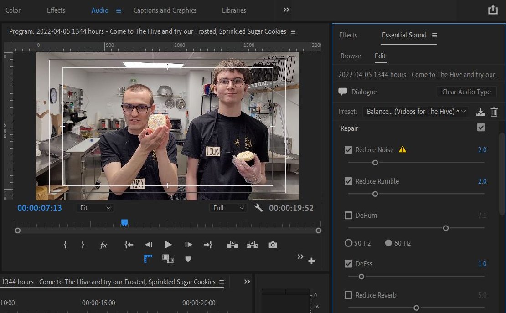Open timeline sequence panel menu icon
The width and height of the screenshot is (506, 313).
pos(222,282)
